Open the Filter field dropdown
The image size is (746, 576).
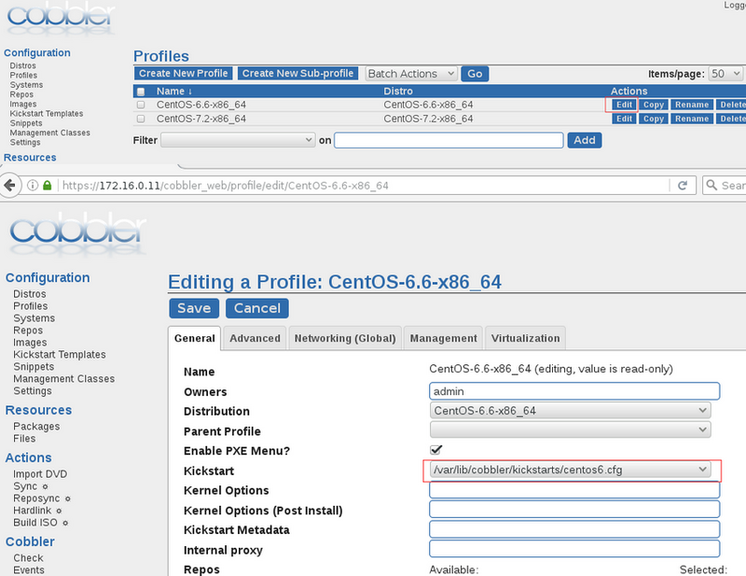click(238, 140)
